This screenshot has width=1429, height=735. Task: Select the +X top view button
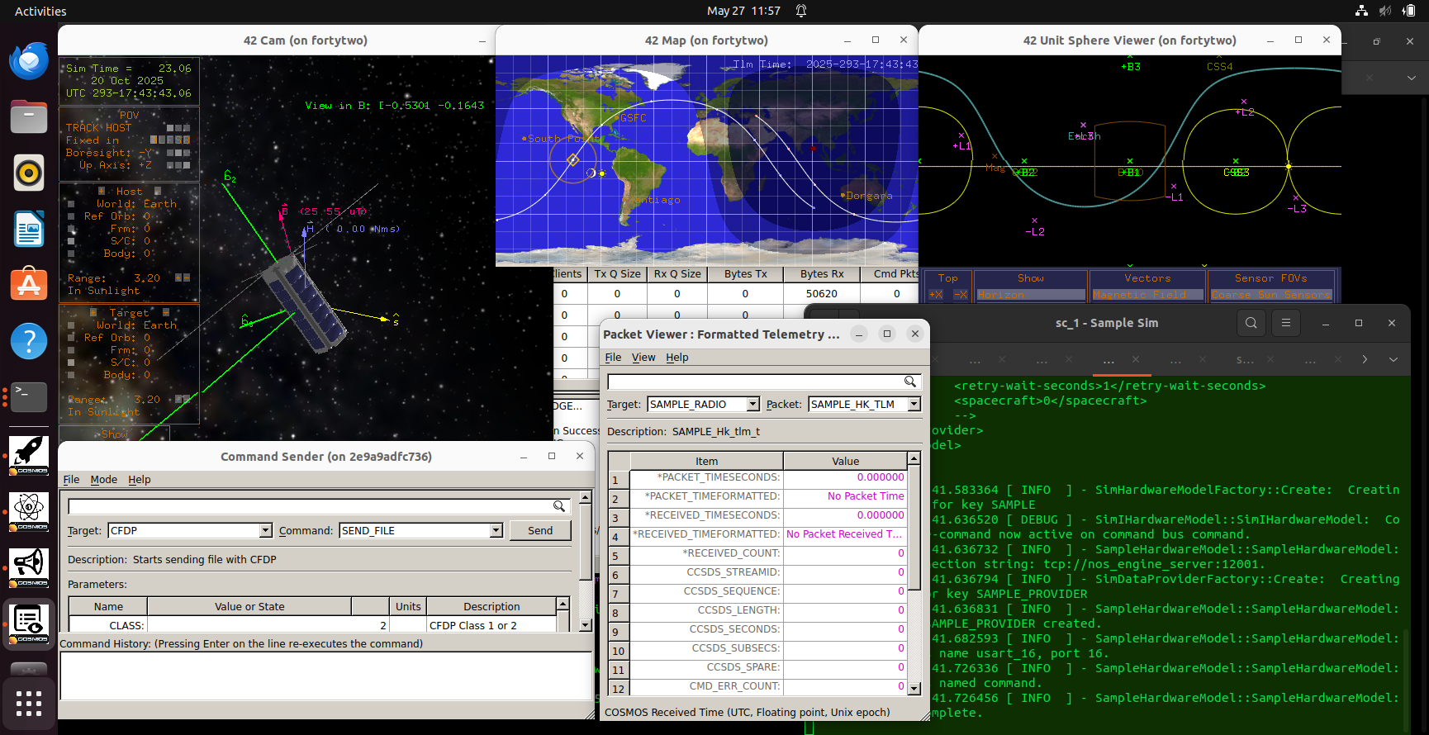coord(936,295)
